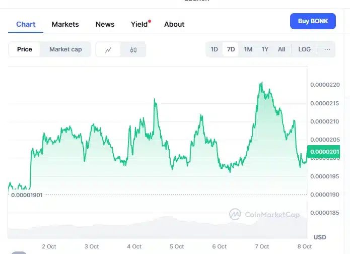Switch to line chart view icon

coord(108,49)
